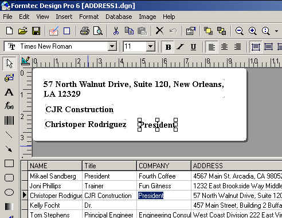Toggle Bold formatting button

point(168,47)
